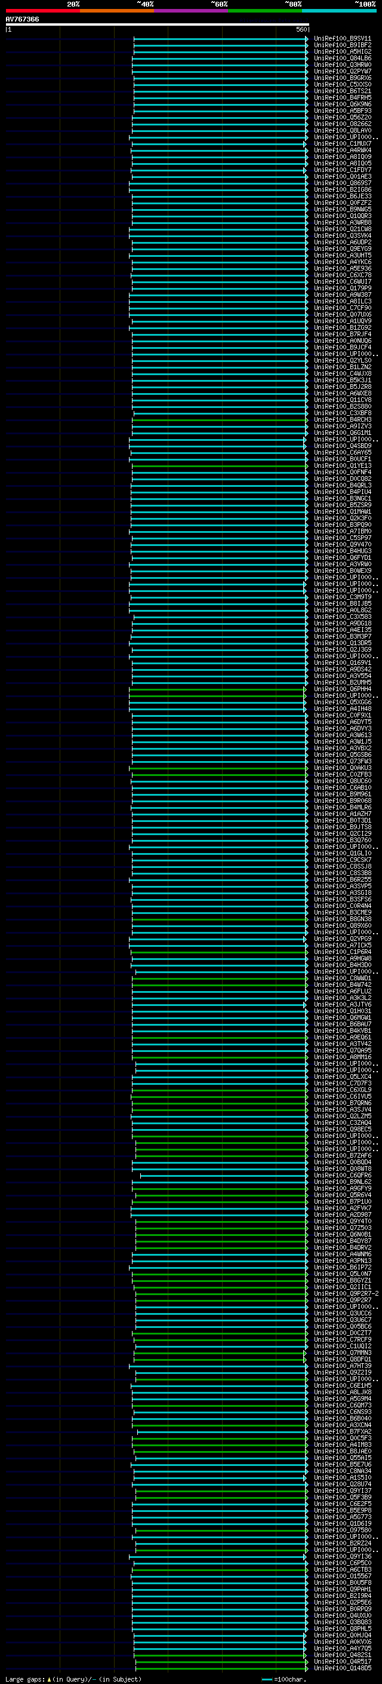
Task: Click the green ~80% color legend segment
Action: click(265, 11)
